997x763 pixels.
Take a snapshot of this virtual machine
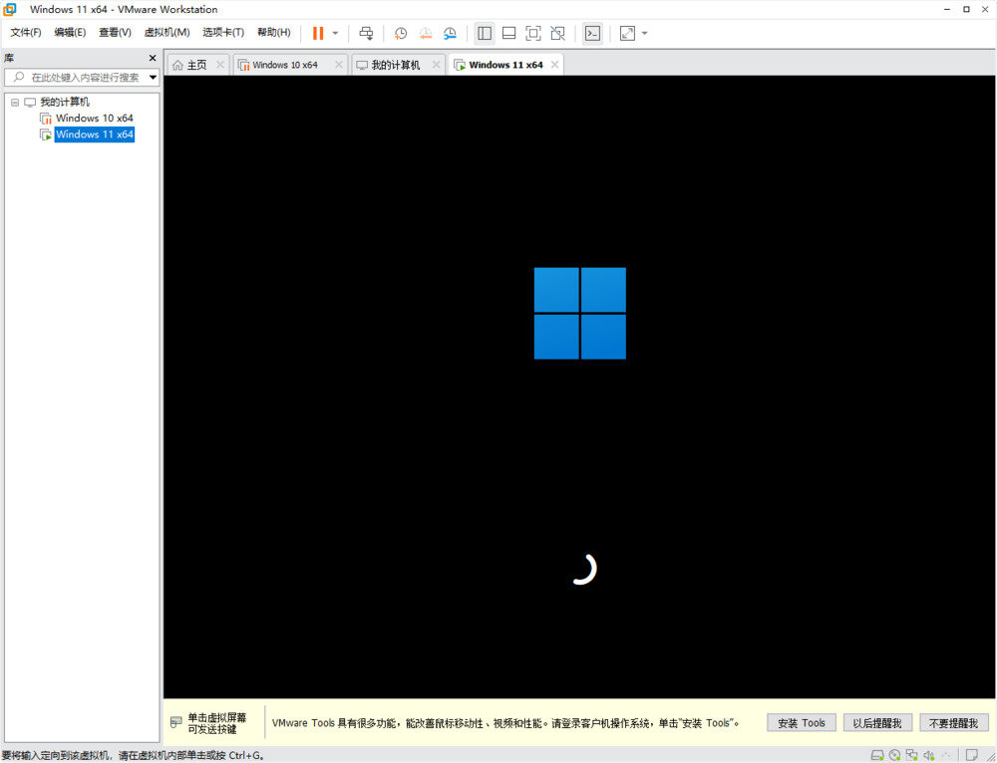(x=400, y=33)
